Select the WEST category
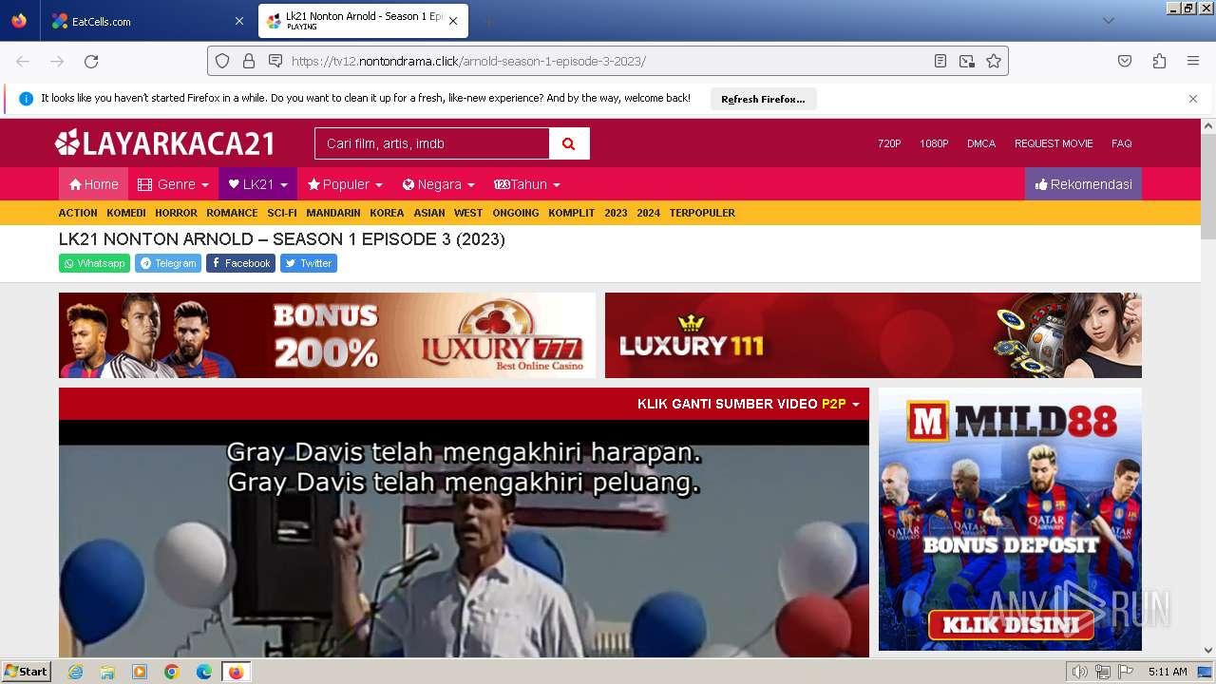The width and height of the screenshot is (1216, 684). click(x=468, y=213)
